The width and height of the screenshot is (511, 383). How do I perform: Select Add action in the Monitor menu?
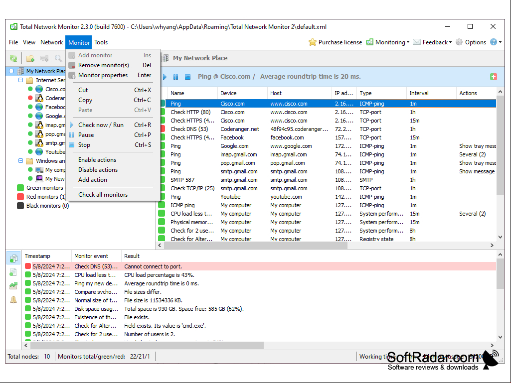[113, 180]
